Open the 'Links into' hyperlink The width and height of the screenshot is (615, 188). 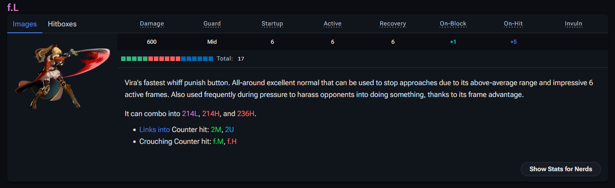click(154, 130)
